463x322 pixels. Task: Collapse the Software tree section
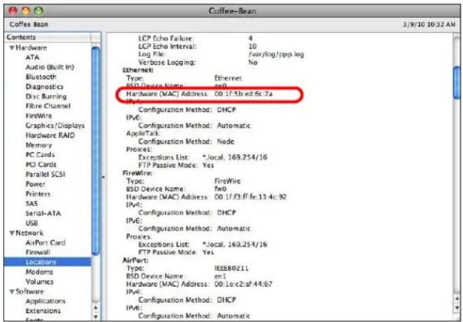[x=12, y=291]
